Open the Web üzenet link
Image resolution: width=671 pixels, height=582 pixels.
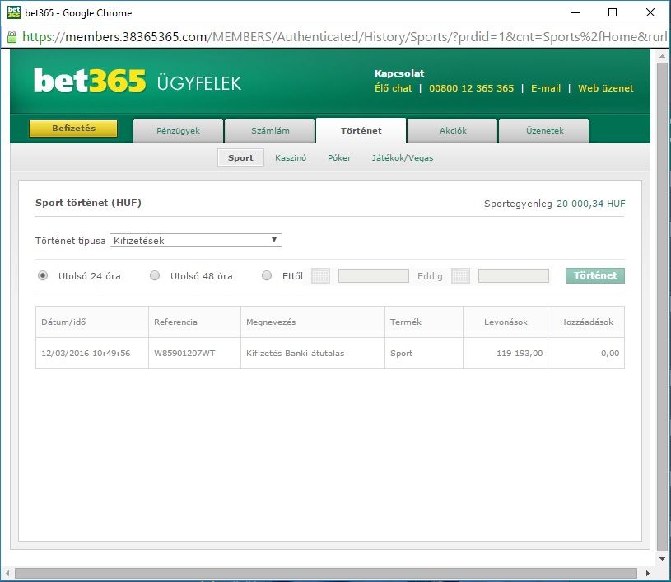(605, 88)
